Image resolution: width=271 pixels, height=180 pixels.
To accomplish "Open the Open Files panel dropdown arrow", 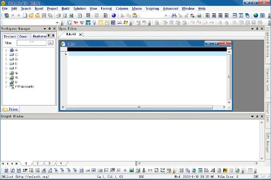I will coord(252,29).
